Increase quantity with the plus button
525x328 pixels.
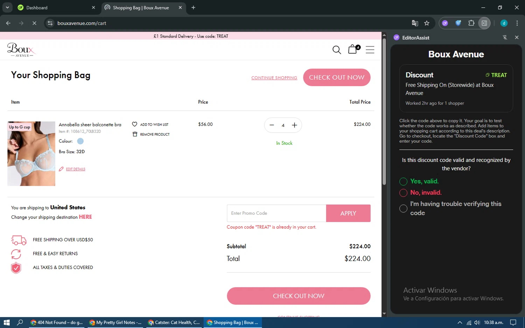pyautogui.click(x=294, y=125)
